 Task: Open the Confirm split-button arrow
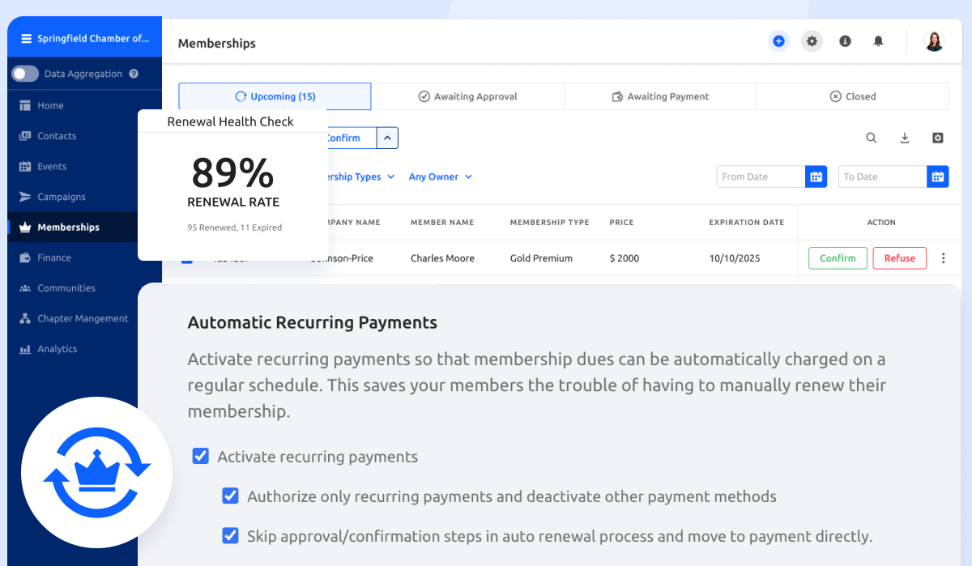[387, 138]
